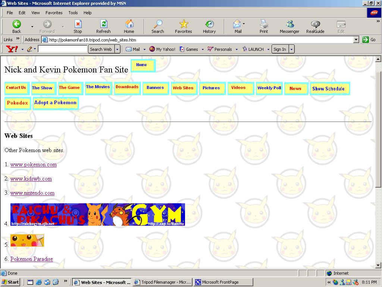382x287 pixels.
Task: Go to the browser Home page
Action: 129,24
